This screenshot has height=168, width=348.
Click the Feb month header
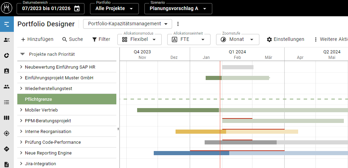pos(237,58)
